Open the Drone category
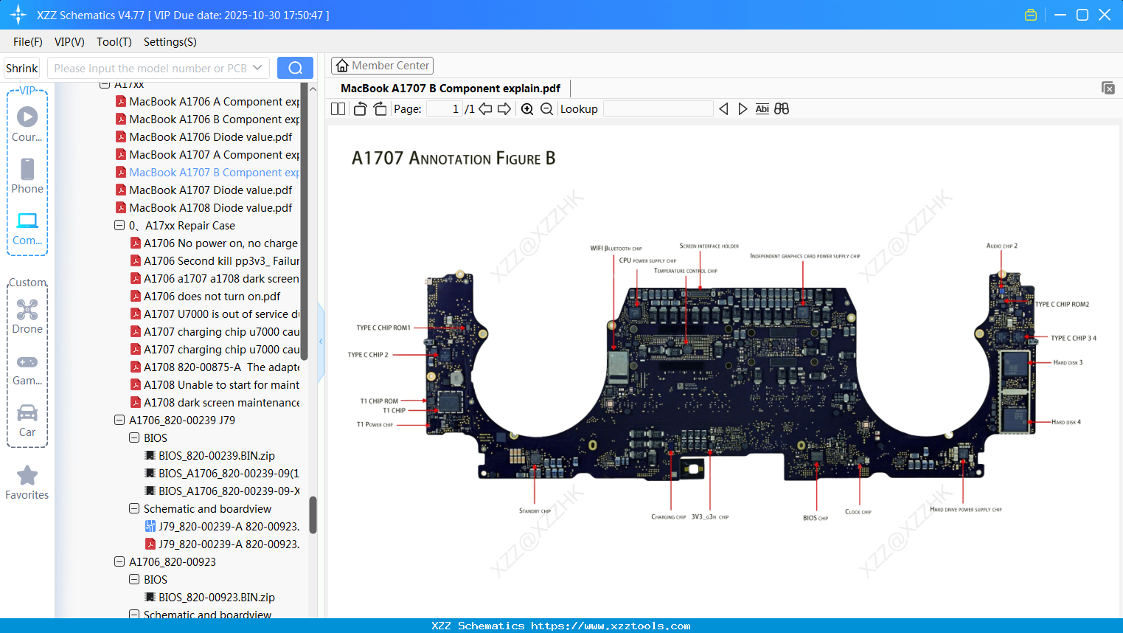Image resolution: width=1123 pixels, height=633 pixels. tap(27, 316)
